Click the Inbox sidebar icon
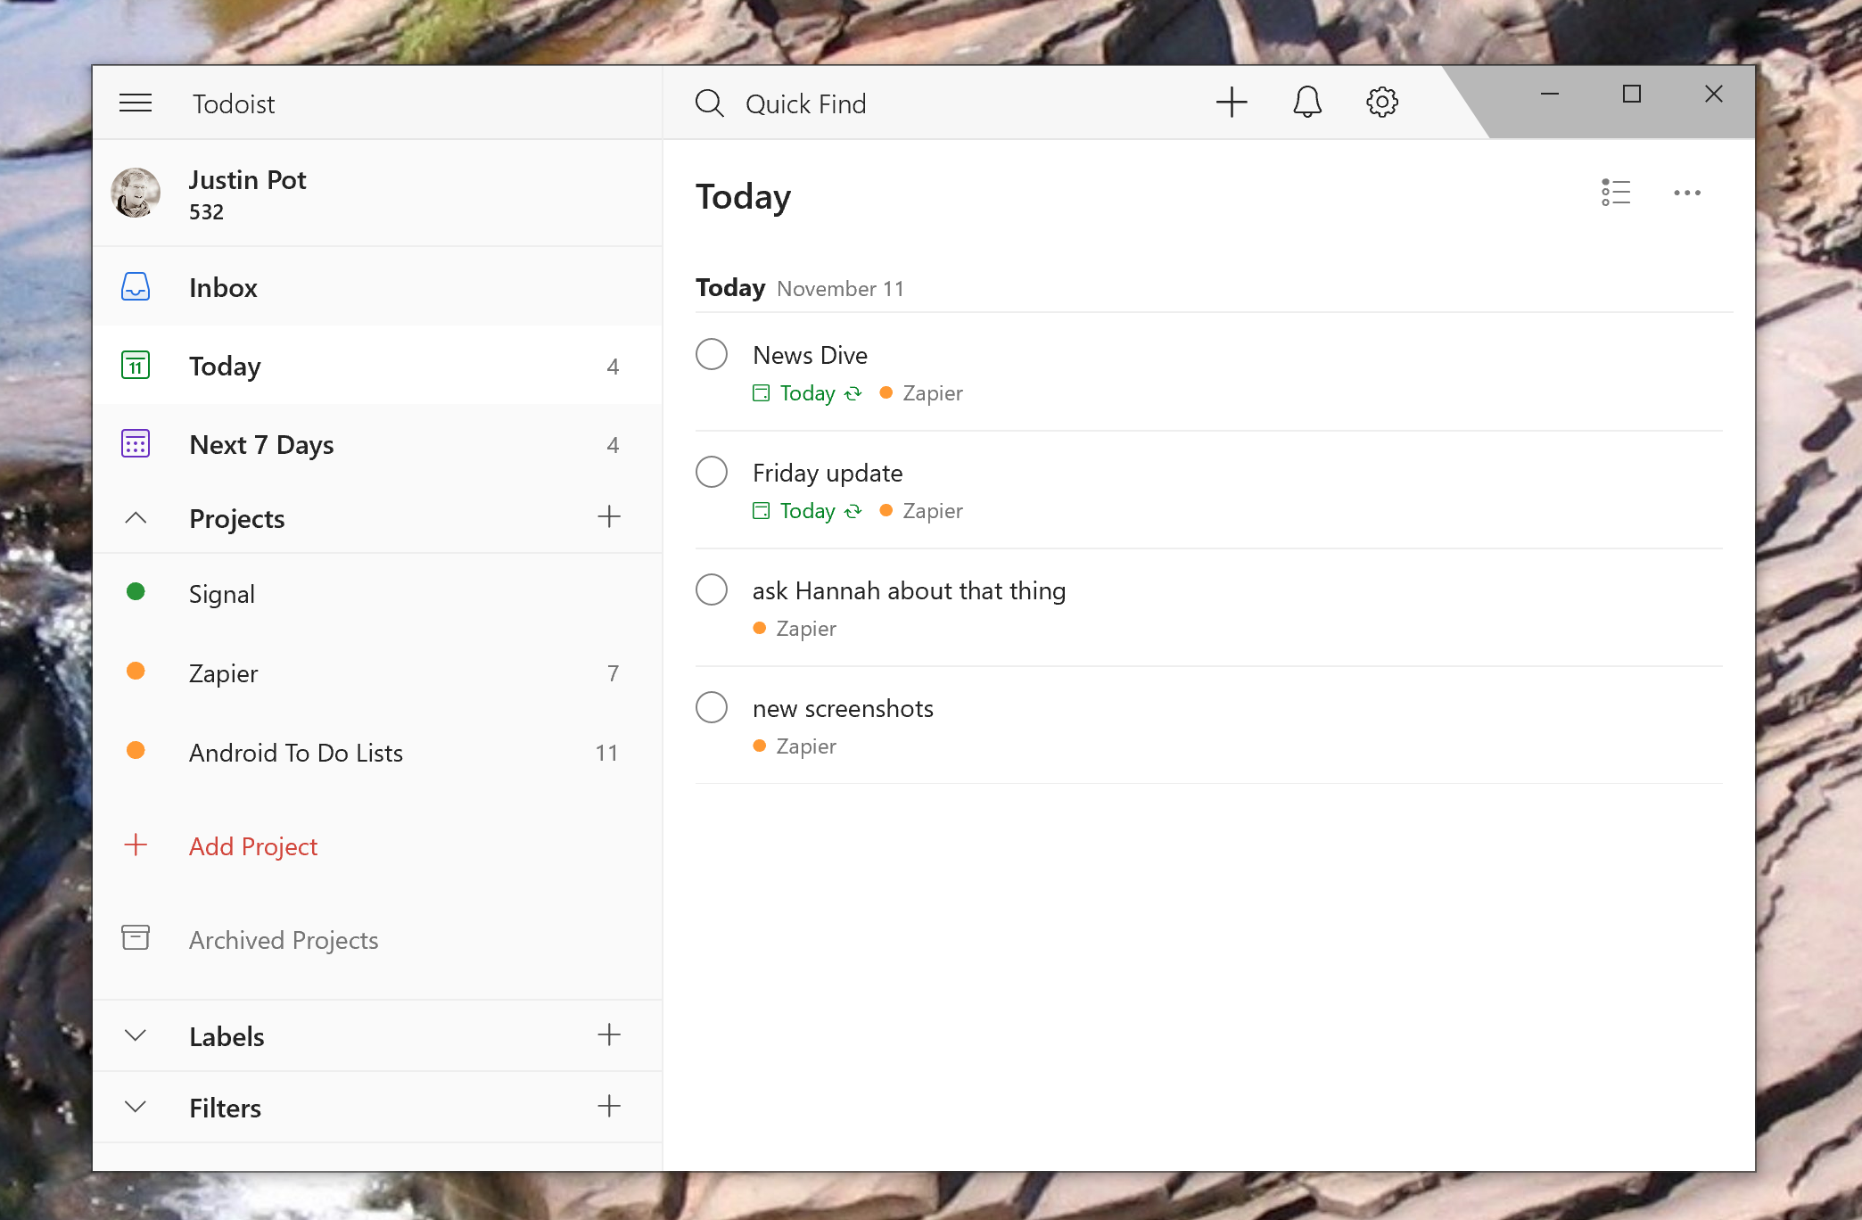Viewport: 1862px width, 1220px height. coord(135,286)
